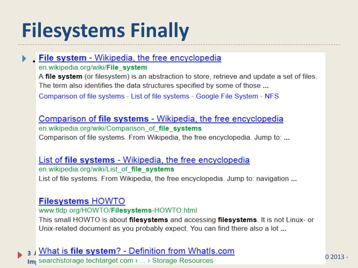Click the en.wikipedia.org/wiki/File_system URL
358x268 pixels.
click(93, 67)
